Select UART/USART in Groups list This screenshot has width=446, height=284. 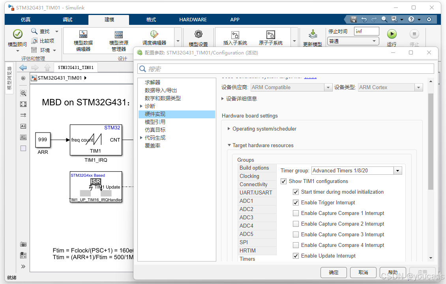point(257,193)
